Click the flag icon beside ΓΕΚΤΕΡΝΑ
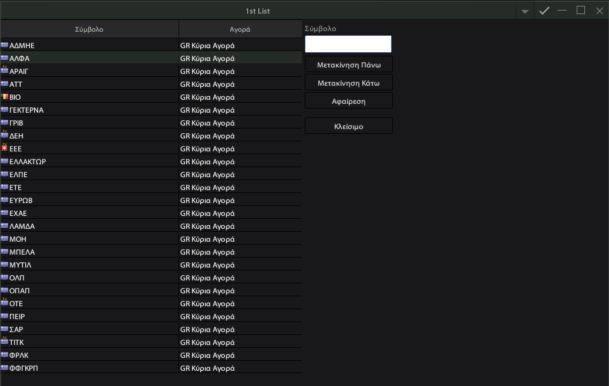This screenshot has height=386, width=609. 5,109
